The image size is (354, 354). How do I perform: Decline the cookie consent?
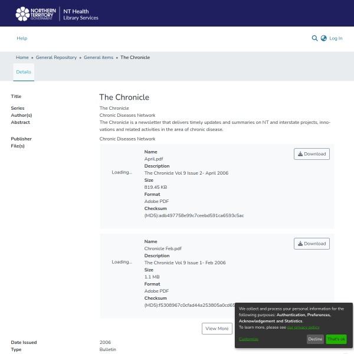point(315,339)
